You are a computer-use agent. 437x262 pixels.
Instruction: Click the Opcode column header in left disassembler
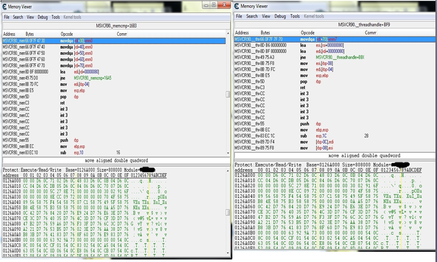tap(67, 34)
